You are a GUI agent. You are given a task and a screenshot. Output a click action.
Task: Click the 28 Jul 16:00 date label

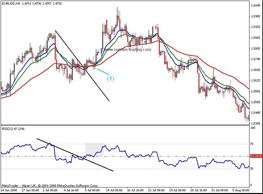(x=199, y=190)
